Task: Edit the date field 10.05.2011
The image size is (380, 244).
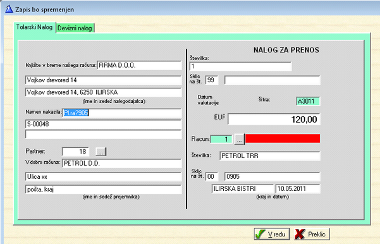Action: (298, 189)
